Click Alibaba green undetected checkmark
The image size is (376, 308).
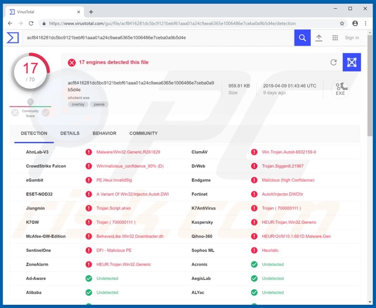click(89, 292)
